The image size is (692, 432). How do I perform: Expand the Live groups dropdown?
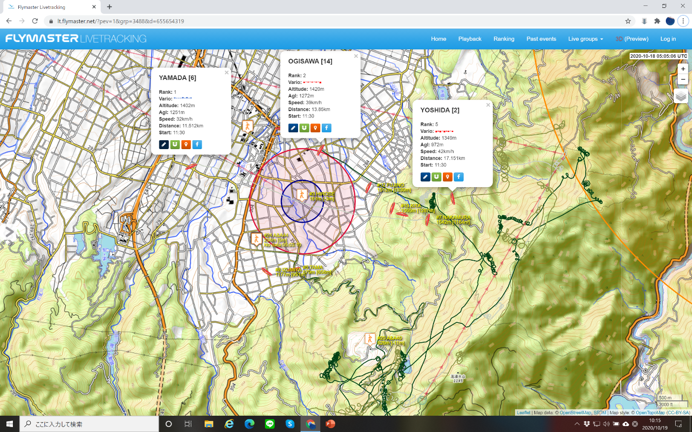tap(585, 39)
